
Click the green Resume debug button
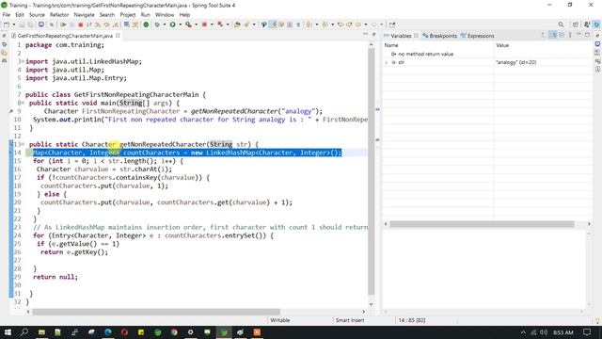(63, 24)
